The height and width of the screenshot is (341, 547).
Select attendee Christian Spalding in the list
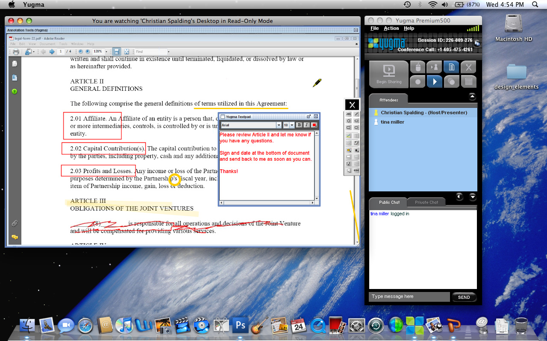click(x=423, y=113)
